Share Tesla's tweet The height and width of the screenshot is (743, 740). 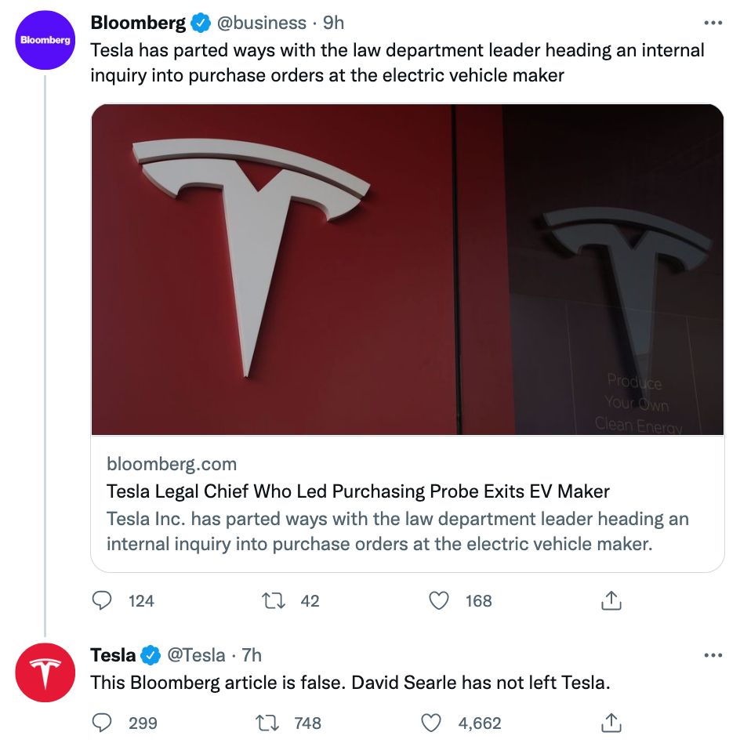click(611, 723)
